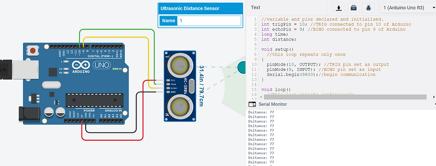Click the teal distance target circle
Image resolution: width=436 pixels, height=166 pixels.
click(242, 67)
